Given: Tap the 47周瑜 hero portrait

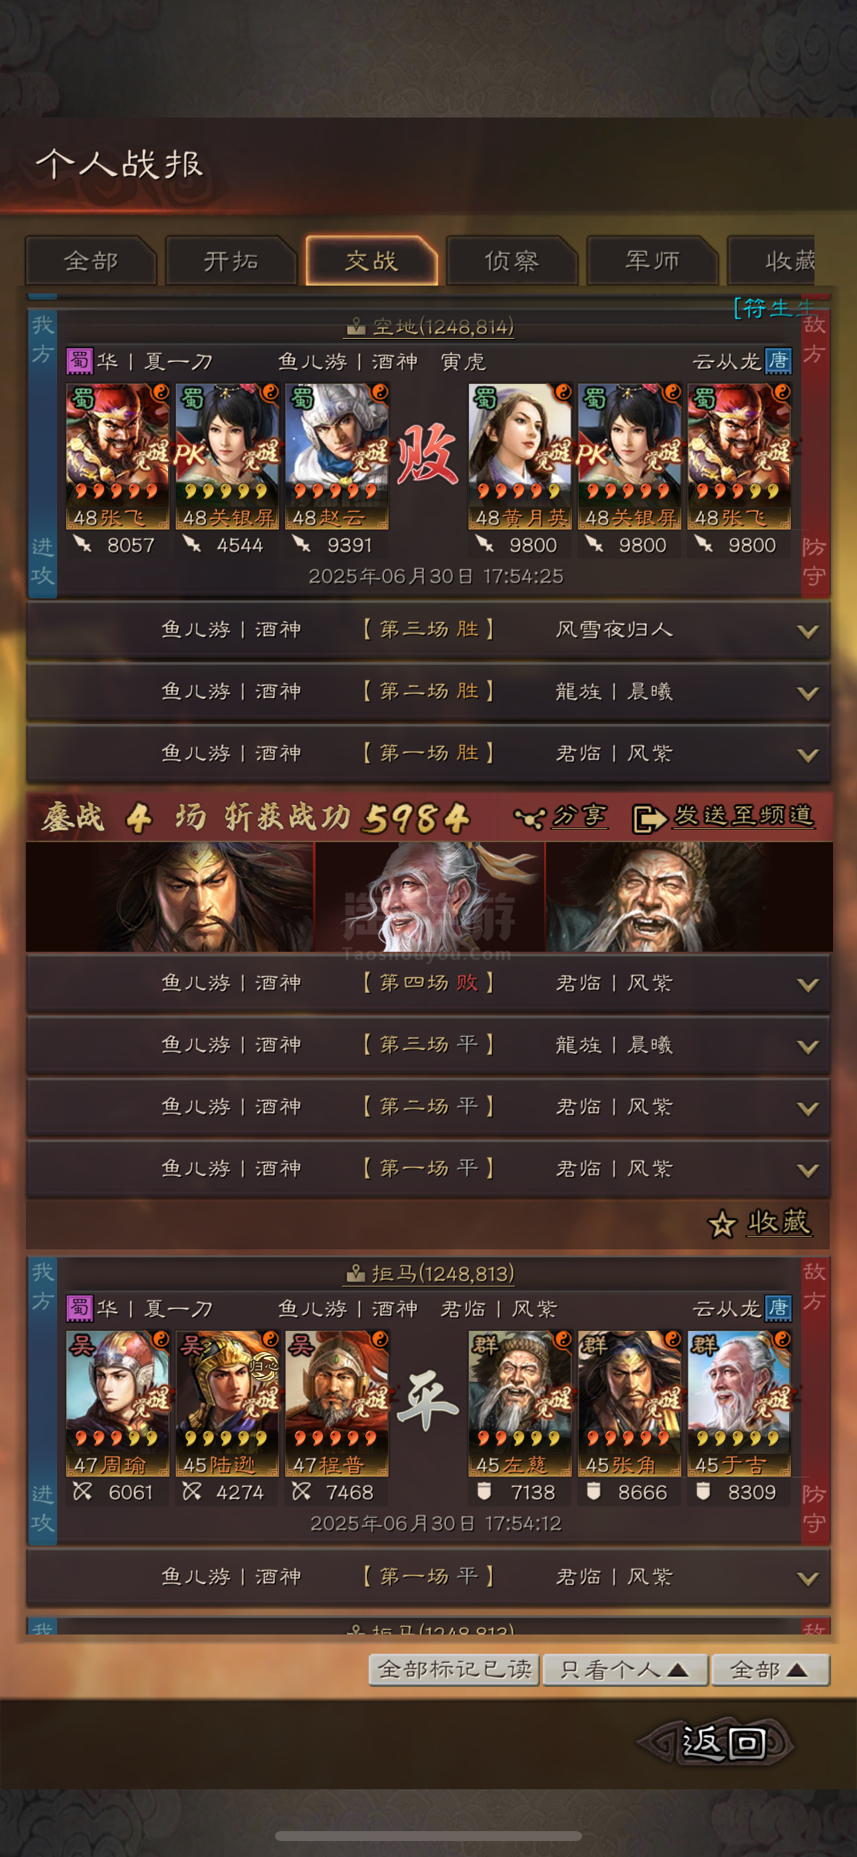Looking at the screenshot, I should (118, 1403).
